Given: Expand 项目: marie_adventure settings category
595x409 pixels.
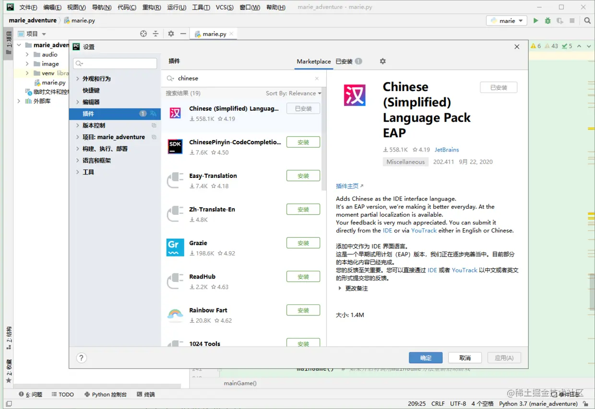Looking at the screenshot, I should pyautogui.click(x=78, y=137).
